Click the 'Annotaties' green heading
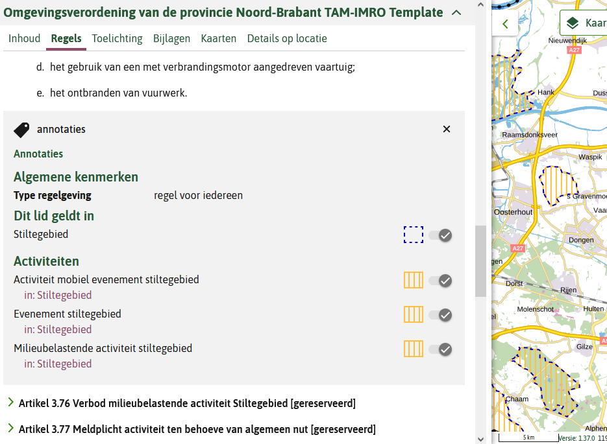The width and height of the screenshot is (607, 444). (x=38, y=154)
